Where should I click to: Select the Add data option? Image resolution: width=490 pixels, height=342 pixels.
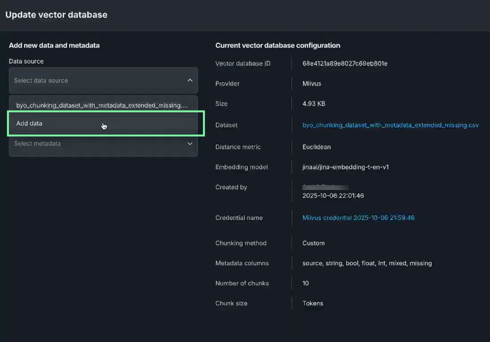pyautogui.click(x=29, y=123)
